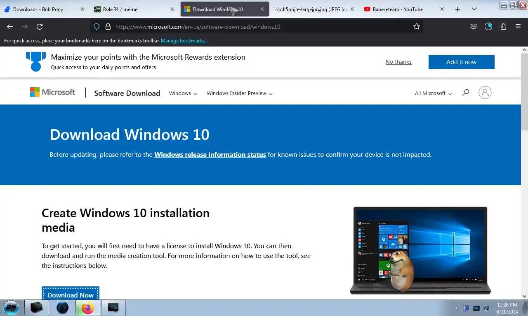The image size is (528, 316).
Task: Open the black box taskbar icon
Action: click(37, 308)
